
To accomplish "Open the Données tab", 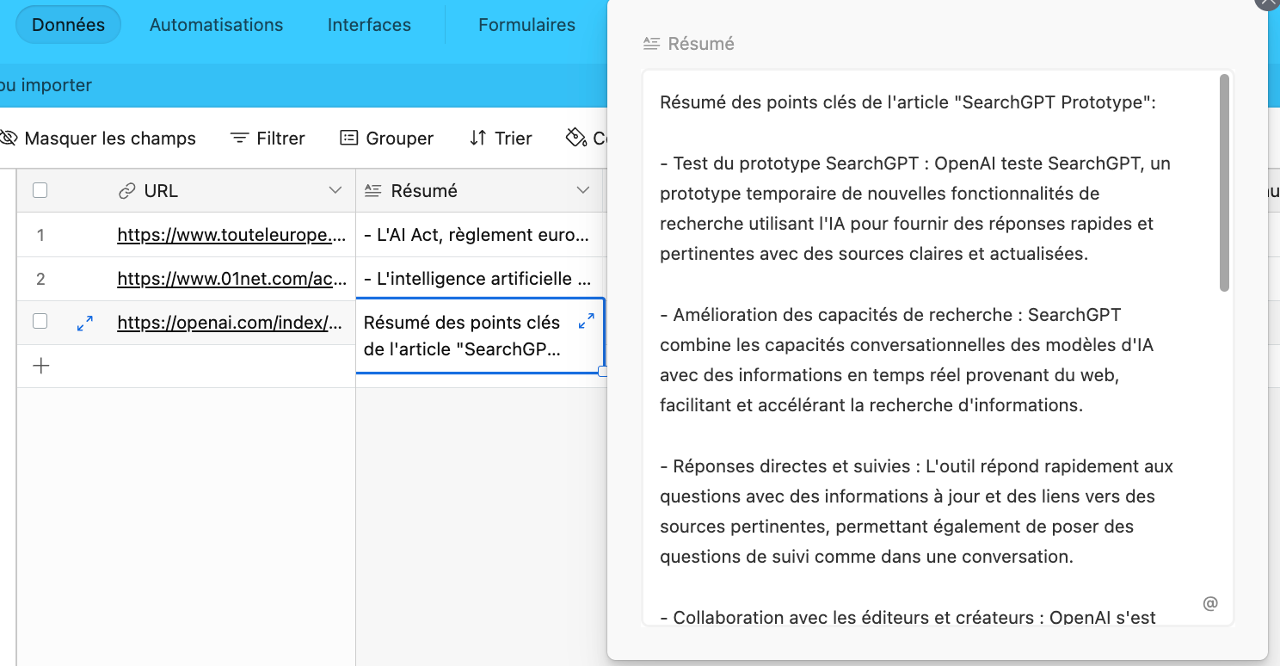I will pos(68,25).
